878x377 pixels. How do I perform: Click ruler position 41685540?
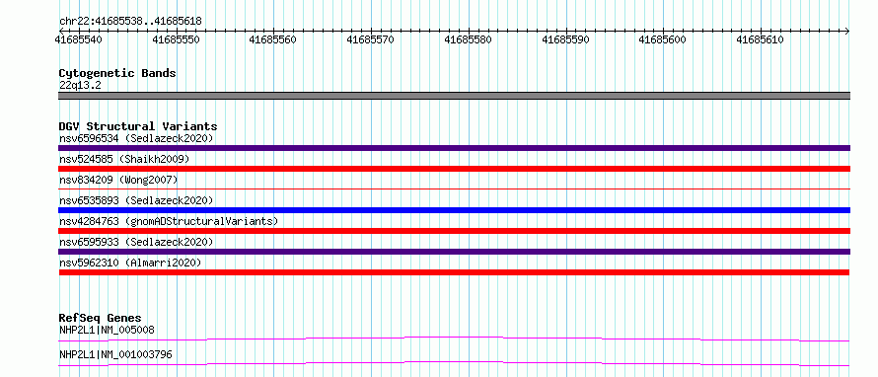tap(78, 39)
